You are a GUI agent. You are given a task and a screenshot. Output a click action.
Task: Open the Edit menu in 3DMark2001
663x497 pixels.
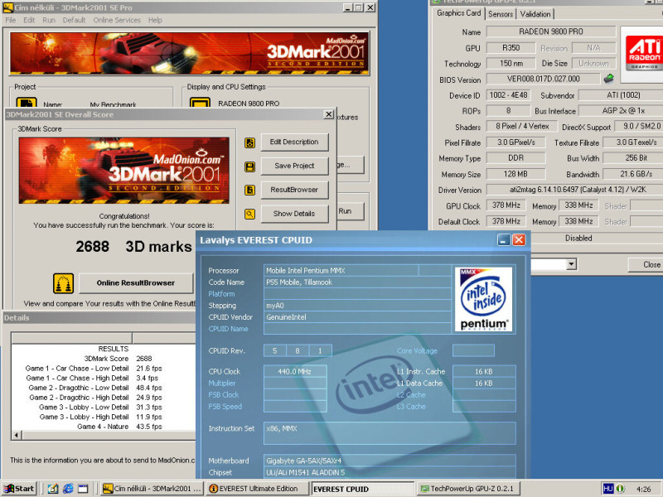click(29, 20)
